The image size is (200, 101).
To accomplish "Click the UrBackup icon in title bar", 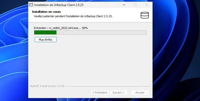I will pos(31,5).
